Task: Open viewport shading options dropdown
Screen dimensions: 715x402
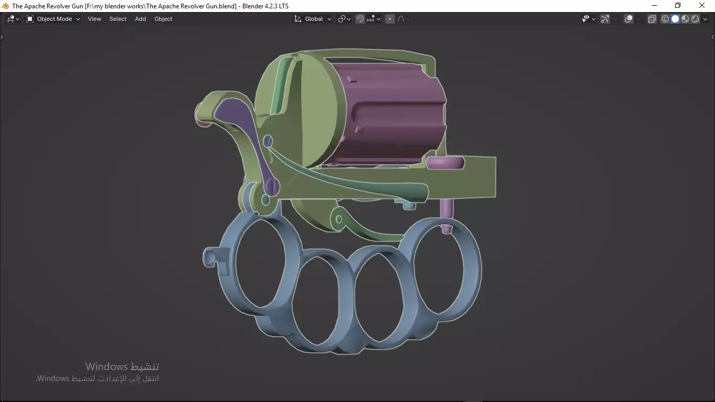Action: tap(705, 19)
